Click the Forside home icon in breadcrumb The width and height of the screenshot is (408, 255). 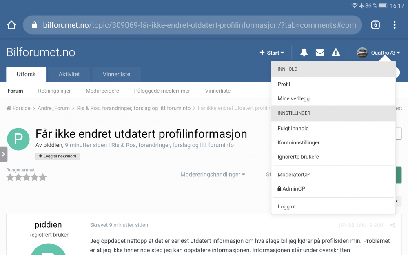(9, 108)
